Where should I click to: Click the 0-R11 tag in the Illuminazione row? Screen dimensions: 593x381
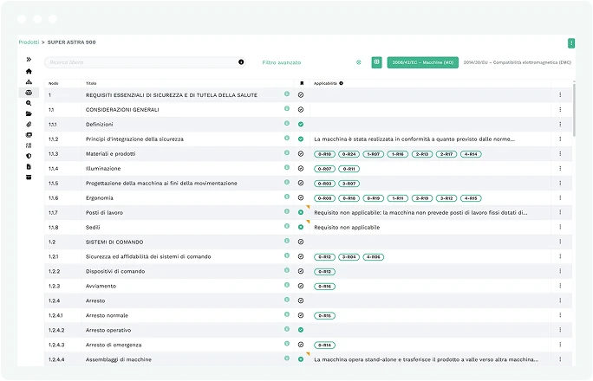coord(349,169)
